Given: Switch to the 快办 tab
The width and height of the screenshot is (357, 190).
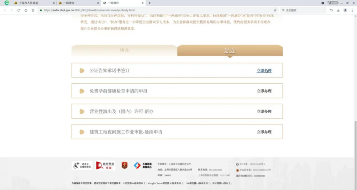Looking at the screenshot, I should pyautogui.click(x=124, y=51).
